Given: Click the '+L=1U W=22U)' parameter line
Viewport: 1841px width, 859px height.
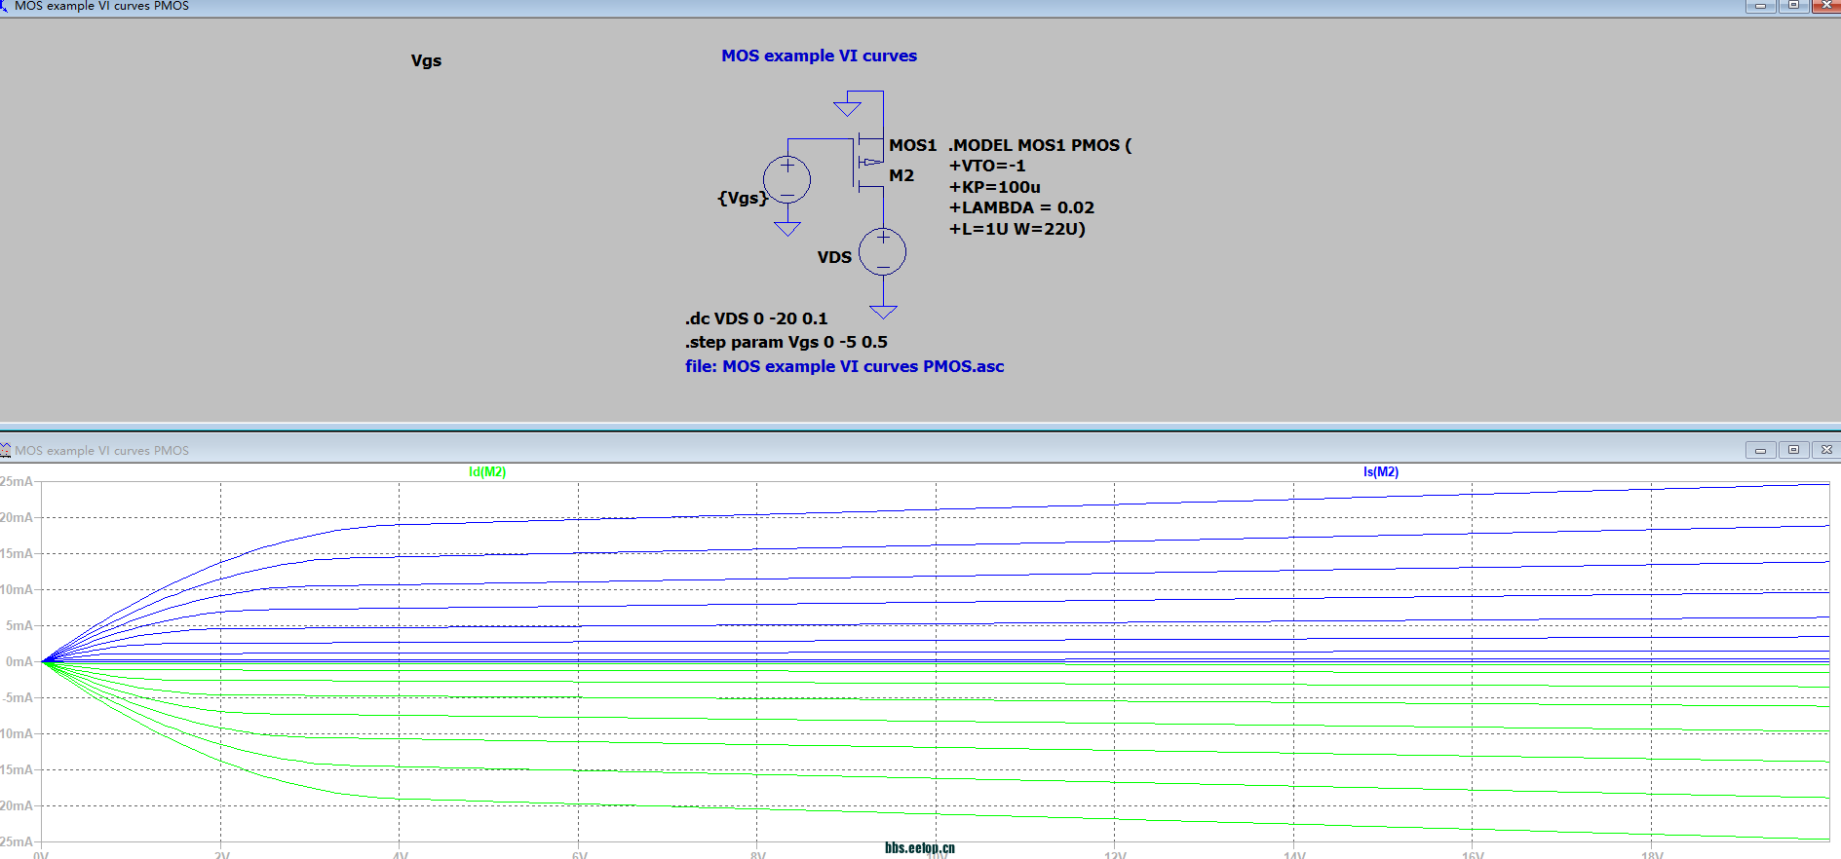Looking at the screenshot, I should point(1017,229).
